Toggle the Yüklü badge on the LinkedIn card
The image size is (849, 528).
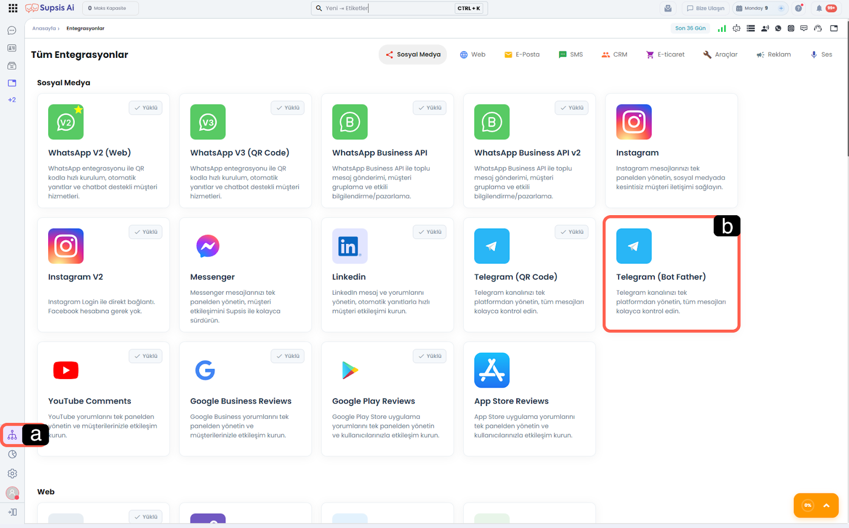coord(429,232)
